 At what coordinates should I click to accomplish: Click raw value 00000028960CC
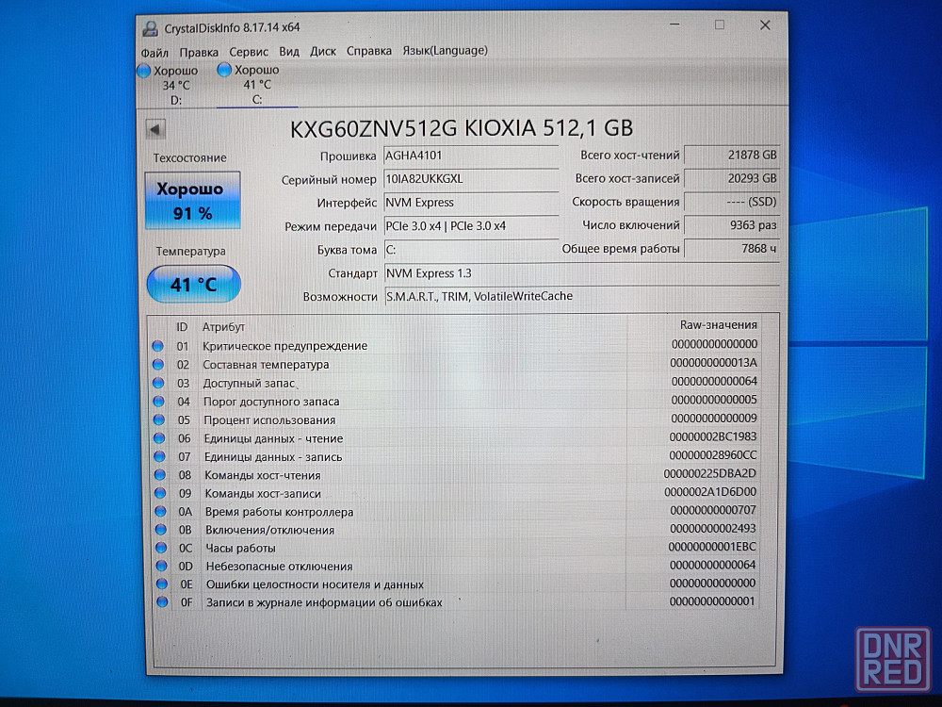(713, 455)
